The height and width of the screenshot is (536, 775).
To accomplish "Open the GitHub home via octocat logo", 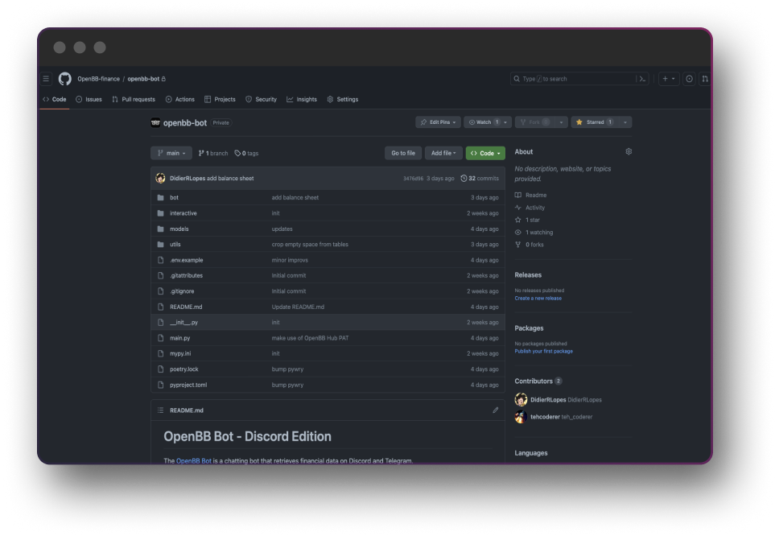I will (64, 79).
